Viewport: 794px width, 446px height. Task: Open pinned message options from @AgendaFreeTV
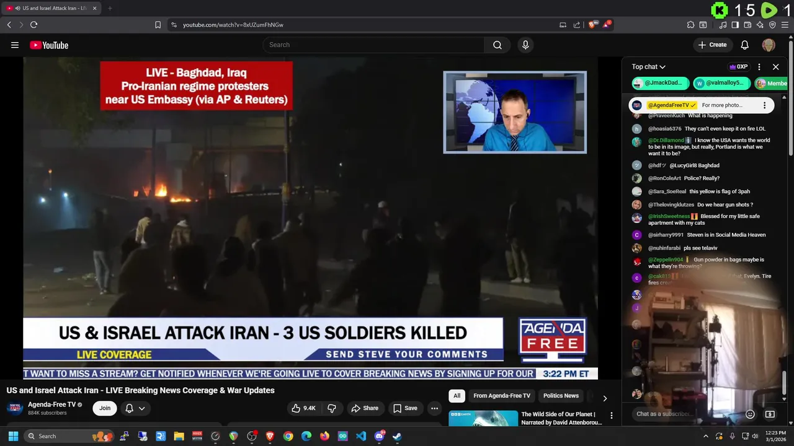[x=764, y=105]
